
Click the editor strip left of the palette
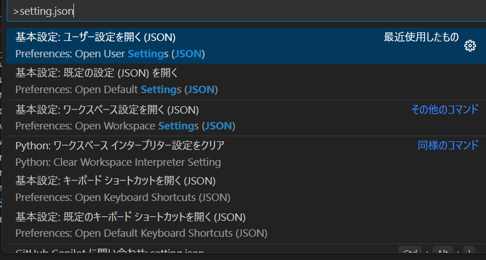click(x=2, y=142)
